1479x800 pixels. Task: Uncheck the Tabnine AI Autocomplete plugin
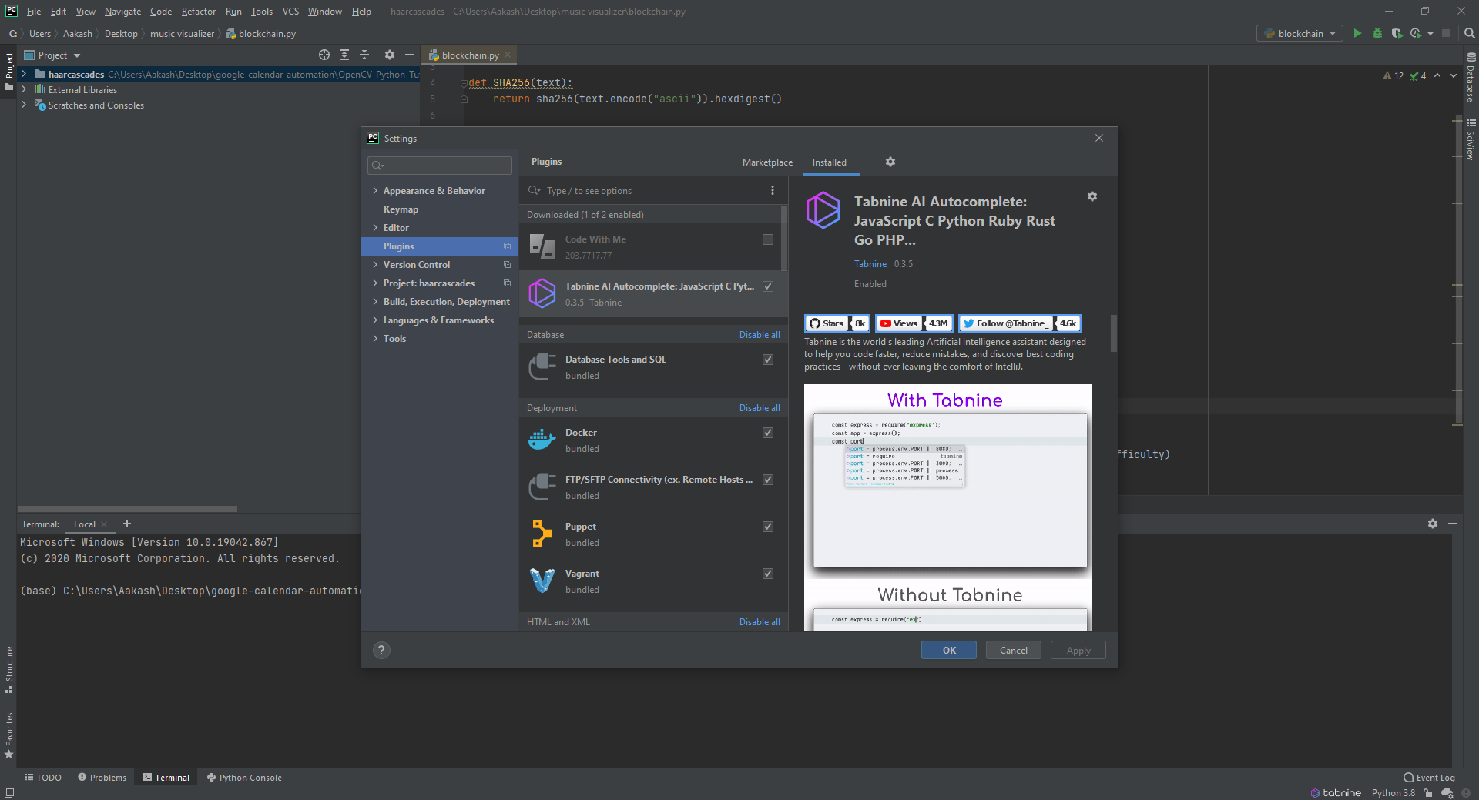768,286
